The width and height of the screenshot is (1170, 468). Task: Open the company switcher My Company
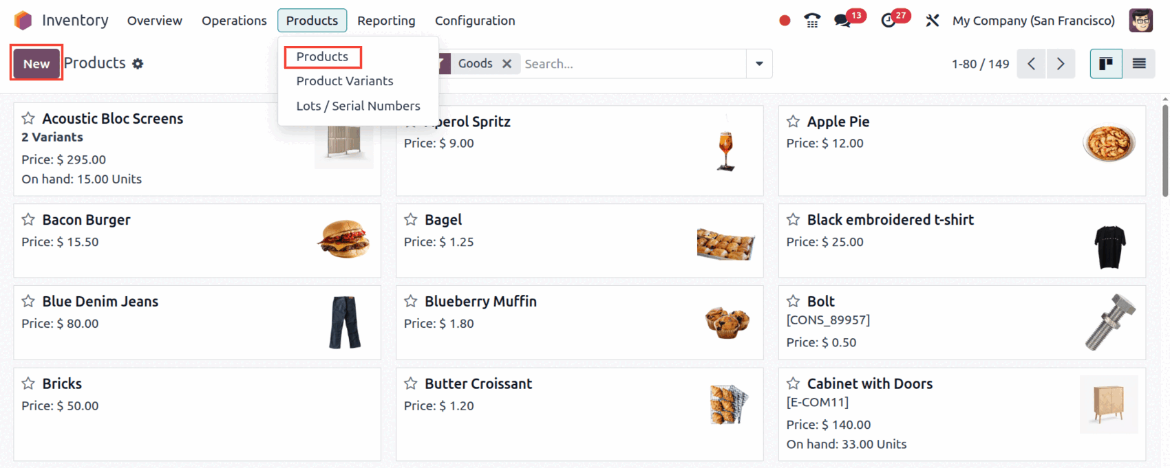(1033, 21)
